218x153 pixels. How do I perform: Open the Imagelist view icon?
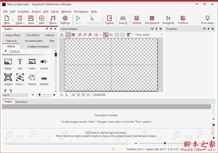pos(168,20)
